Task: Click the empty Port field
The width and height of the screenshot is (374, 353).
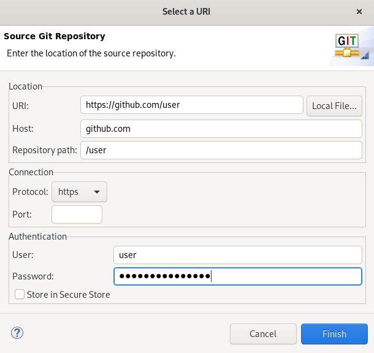Action: (x=77, y=214)
